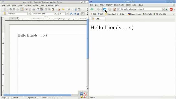Open Writer's Insert menu
The image size is (176, 99).
click(x=21, y=5)
